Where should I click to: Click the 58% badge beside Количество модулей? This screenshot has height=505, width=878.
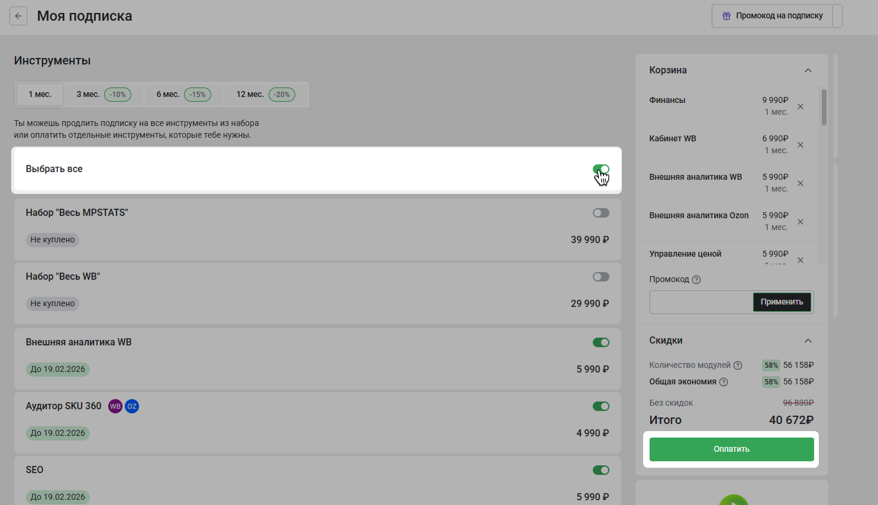[771, 365]
